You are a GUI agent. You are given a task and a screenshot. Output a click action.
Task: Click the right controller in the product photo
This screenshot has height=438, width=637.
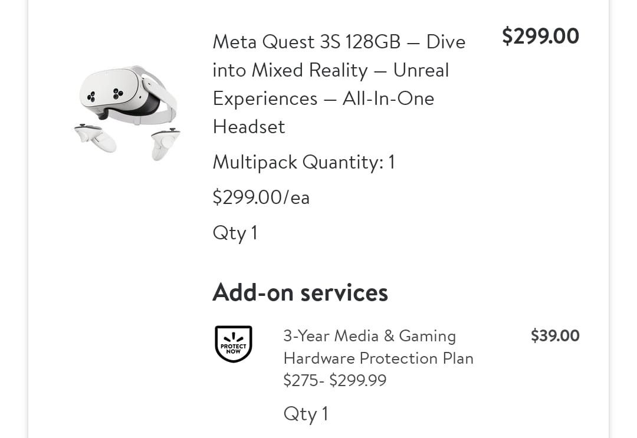coord(164,143)
